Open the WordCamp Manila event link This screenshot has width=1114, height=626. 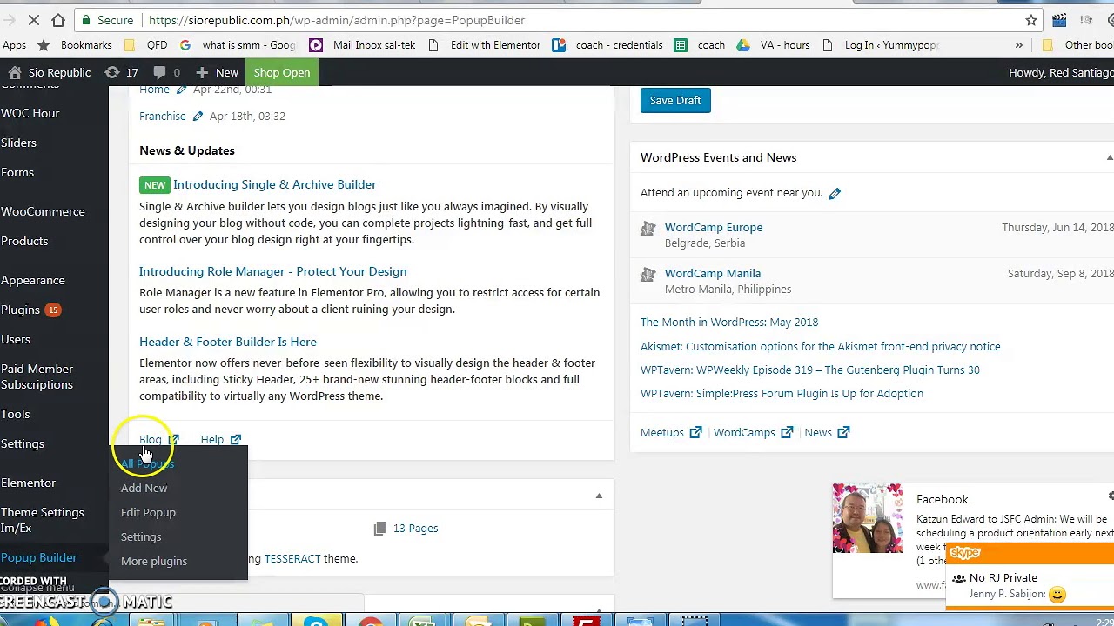(x=713, y=273)
